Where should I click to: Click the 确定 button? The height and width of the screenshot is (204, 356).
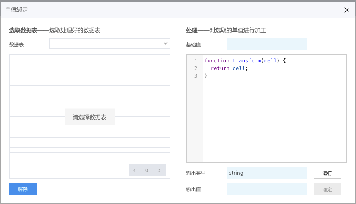point(327,189)
